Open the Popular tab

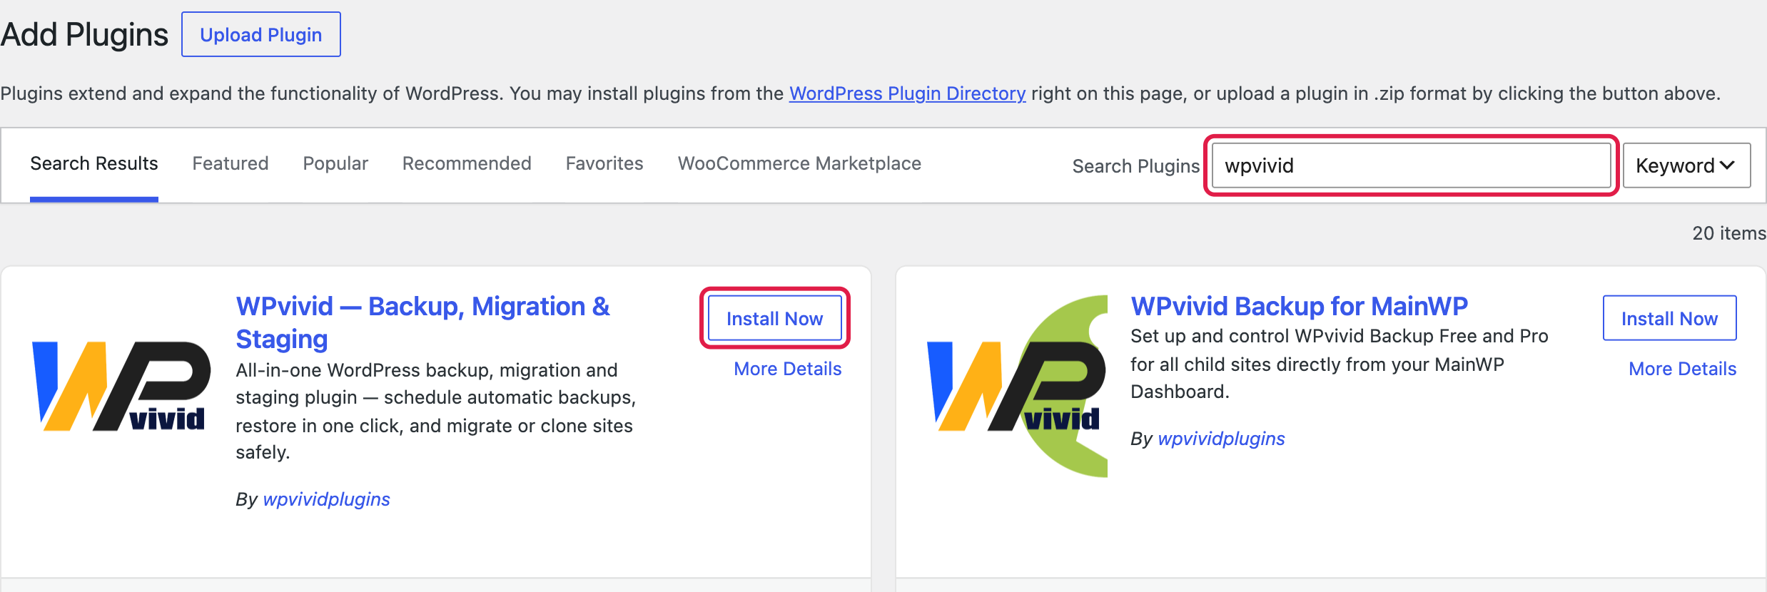(x=335, y=163)
